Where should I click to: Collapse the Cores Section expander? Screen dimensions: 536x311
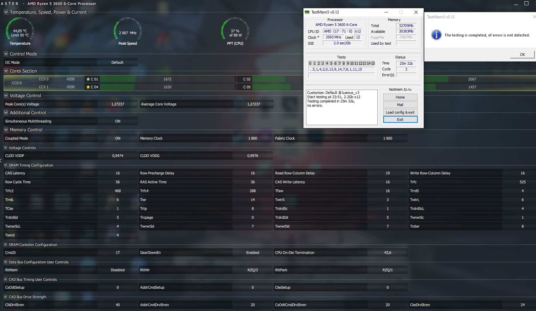(x=6, y=71)
